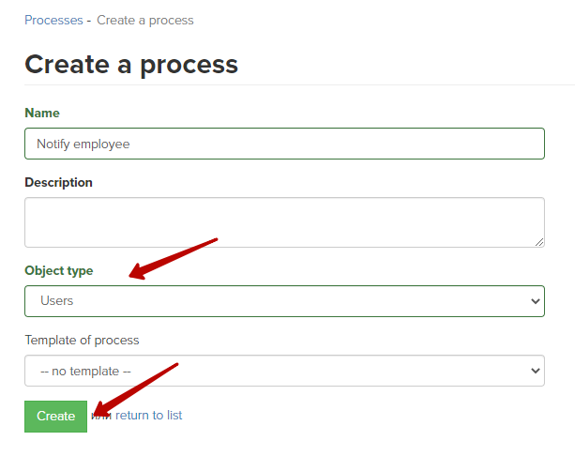Click the green Create button

[x=55, y=417]
